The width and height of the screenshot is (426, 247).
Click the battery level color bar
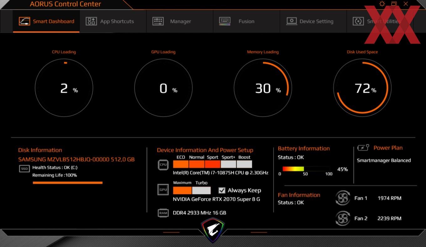point(306,169)
